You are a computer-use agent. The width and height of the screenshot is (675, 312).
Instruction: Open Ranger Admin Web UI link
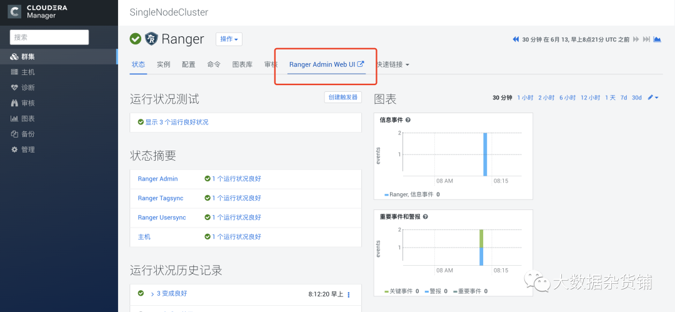(327, 64)
